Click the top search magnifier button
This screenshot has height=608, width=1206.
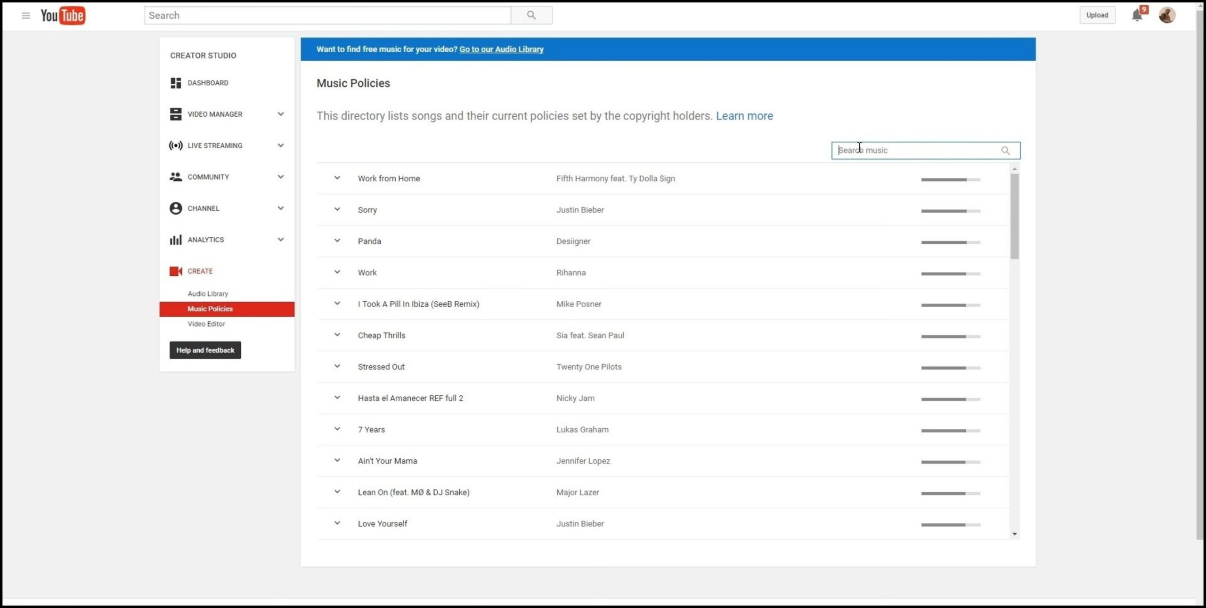531,15
